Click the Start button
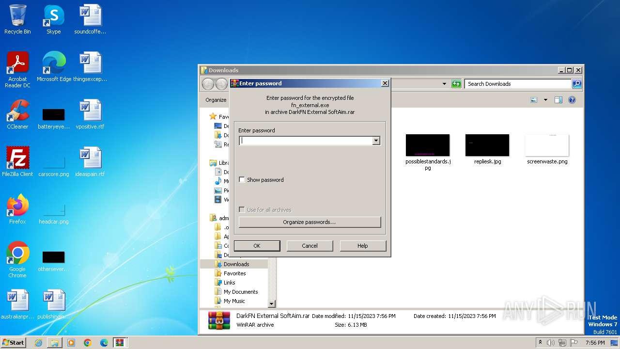 13,343
